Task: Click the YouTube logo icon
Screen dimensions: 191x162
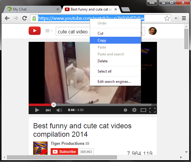Action: (x=35, y=31)
